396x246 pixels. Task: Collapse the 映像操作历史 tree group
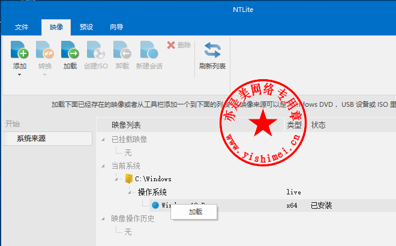pos(103,219)
